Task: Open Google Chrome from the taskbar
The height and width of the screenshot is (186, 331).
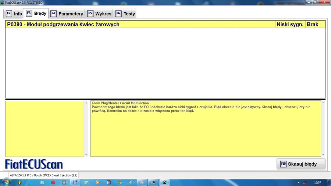Action: click(120, 182)
